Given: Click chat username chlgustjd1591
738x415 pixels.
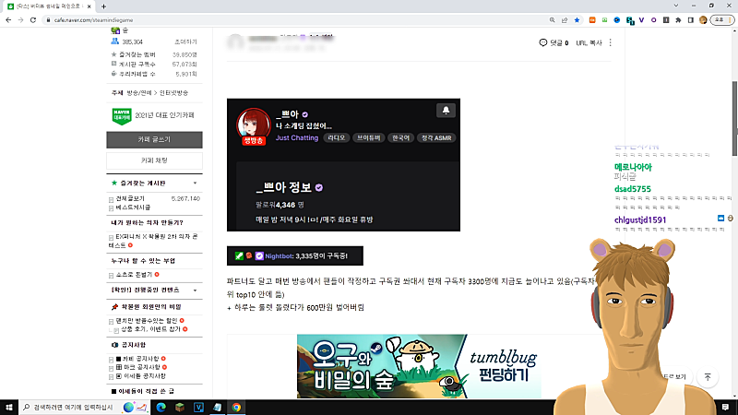Looking at the screenshot, I should tap(640, 220).
